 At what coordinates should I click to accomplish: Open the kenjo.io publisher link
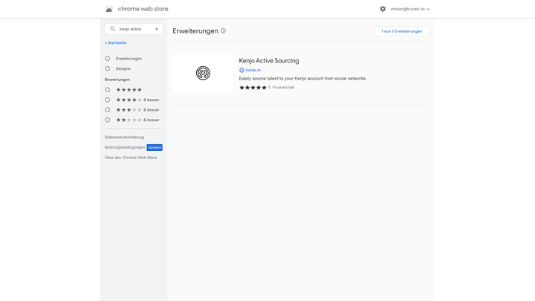[253, 70]
